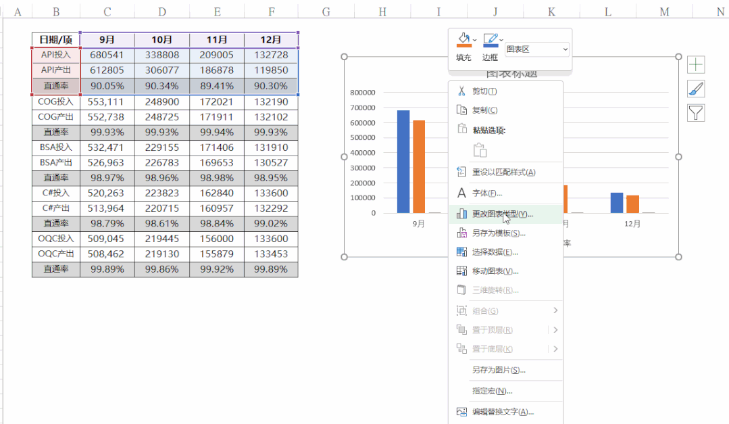The width and height of the screenshot is (729, 424).
Task: Click the 10月 header cell in the table
Action: 161,40
